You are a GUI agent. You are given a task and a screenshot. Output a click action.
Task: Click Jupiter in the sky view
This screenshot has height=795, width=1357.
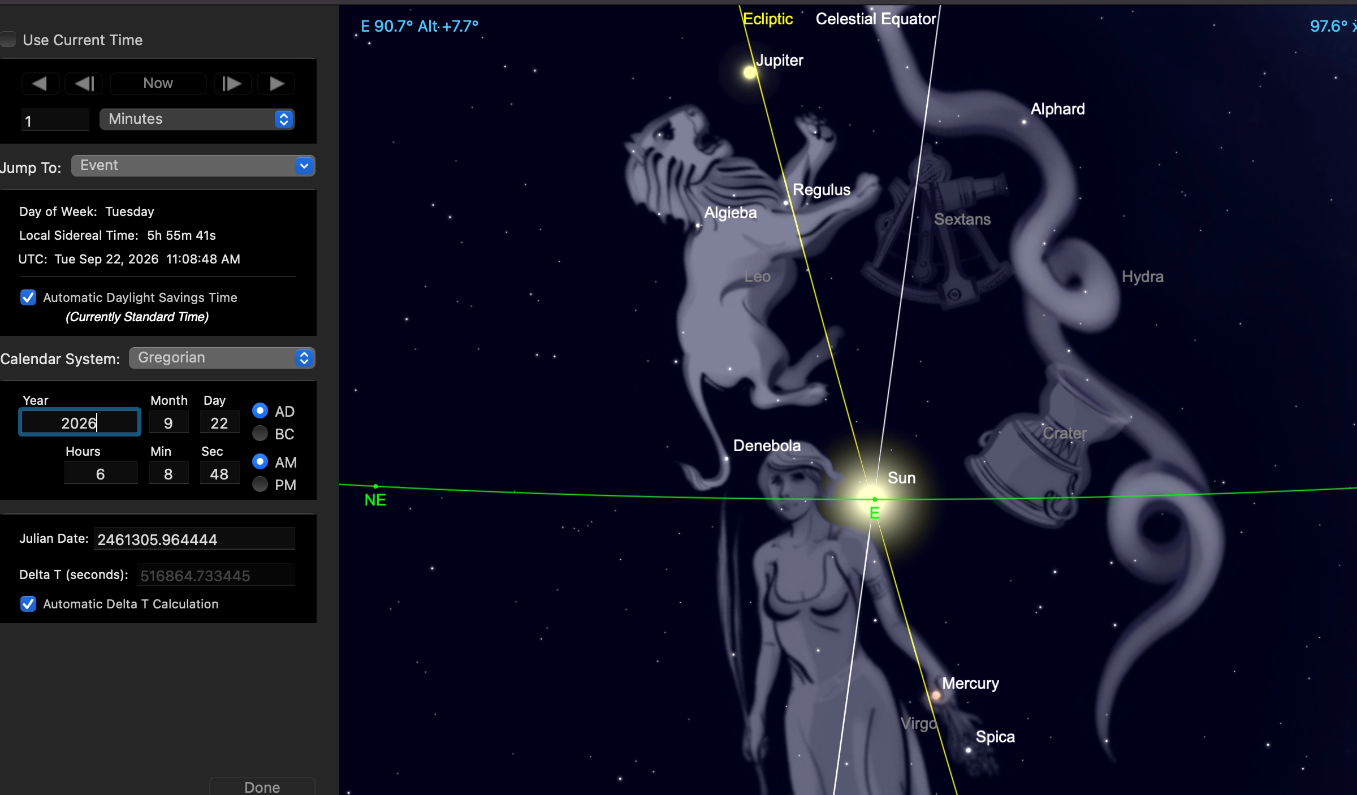click(x=749, y=72)
